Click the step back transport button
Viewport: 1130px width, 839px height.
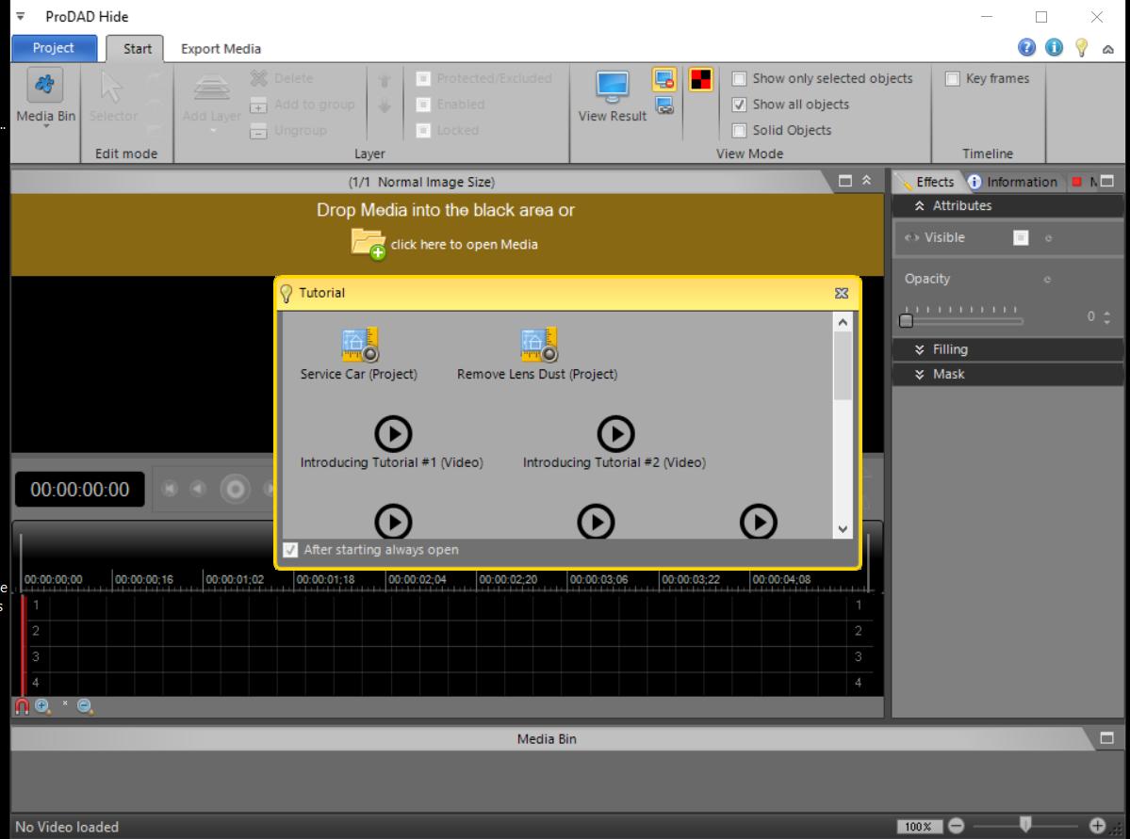click(197, 490)
